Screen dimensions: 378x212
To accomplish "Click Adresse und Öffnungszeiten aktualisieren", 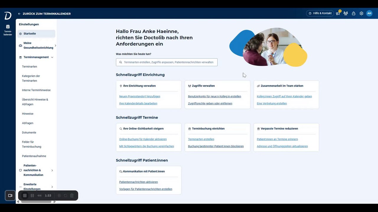I will point(282,146).
